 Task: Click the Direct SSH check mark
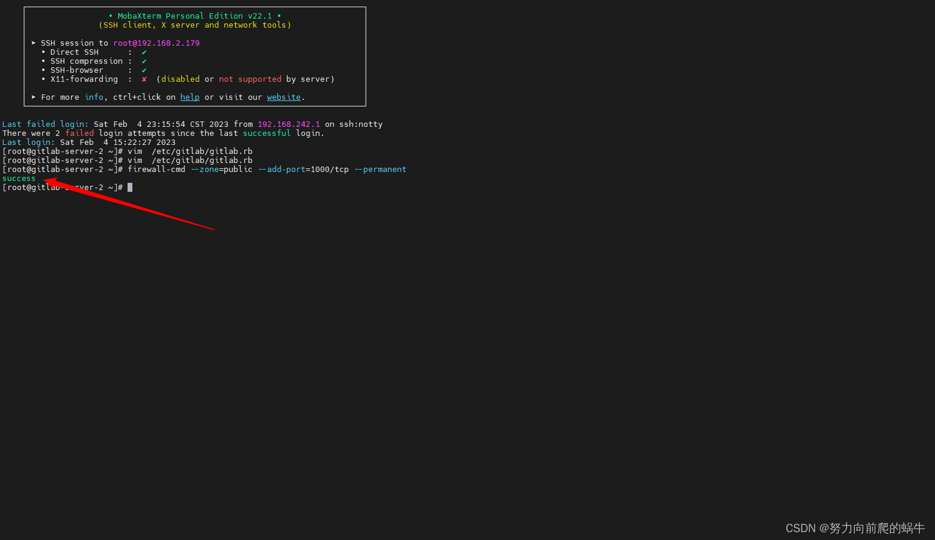pyautogui.click(x=144, y=52)
